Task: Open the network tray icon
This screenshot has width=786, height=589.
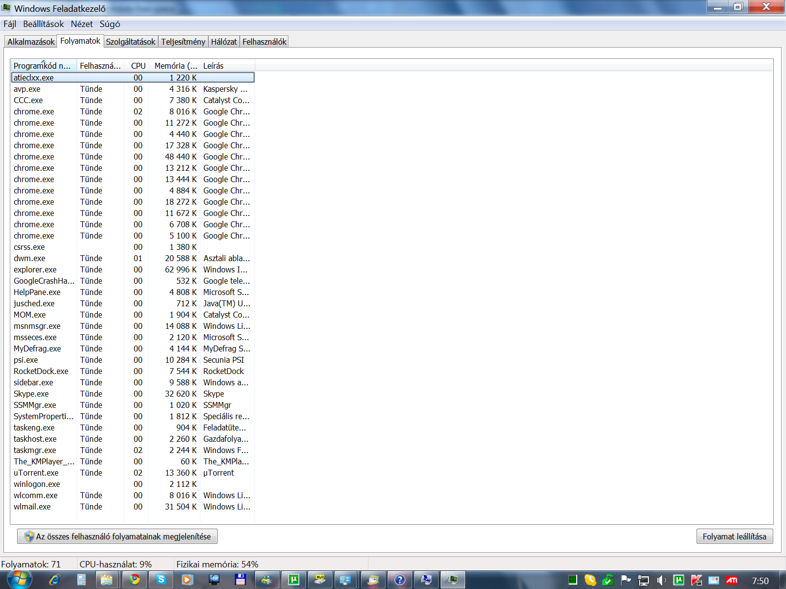Action: pyautogui.click(x=643, y=580)
